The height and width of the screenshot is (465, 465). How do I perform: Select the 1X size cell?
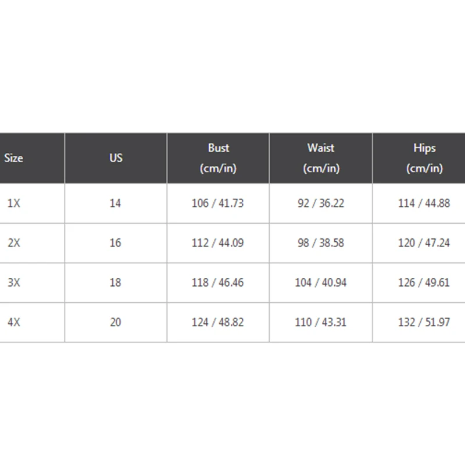pos(14,203)
